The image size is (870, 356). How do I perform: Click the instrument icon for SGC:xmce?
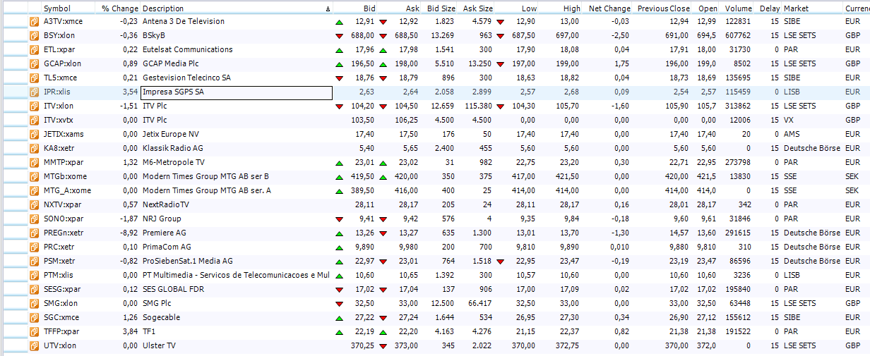[x=34, y=317]
